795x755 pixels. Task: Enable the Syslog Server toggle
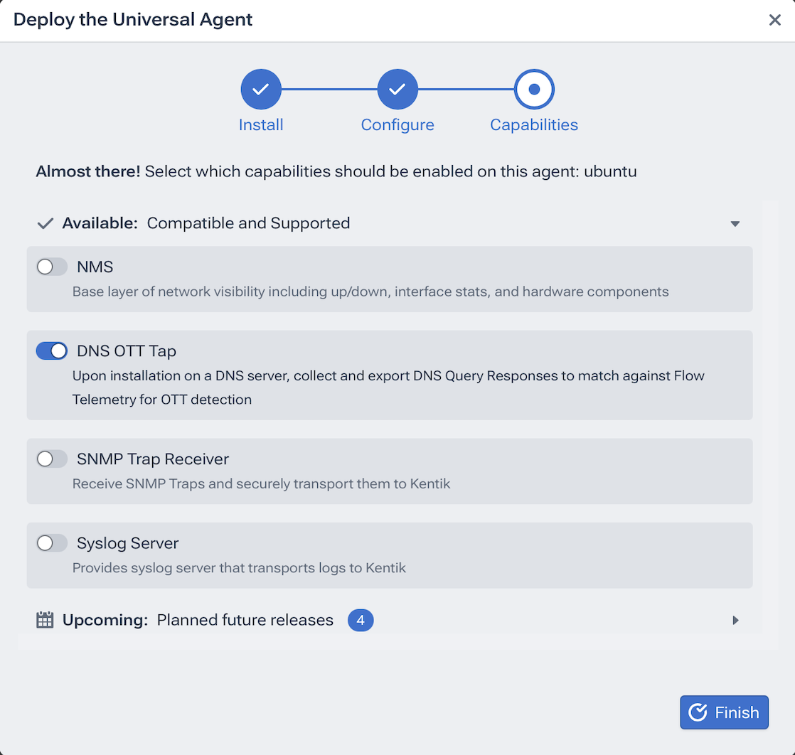point(52,543)
